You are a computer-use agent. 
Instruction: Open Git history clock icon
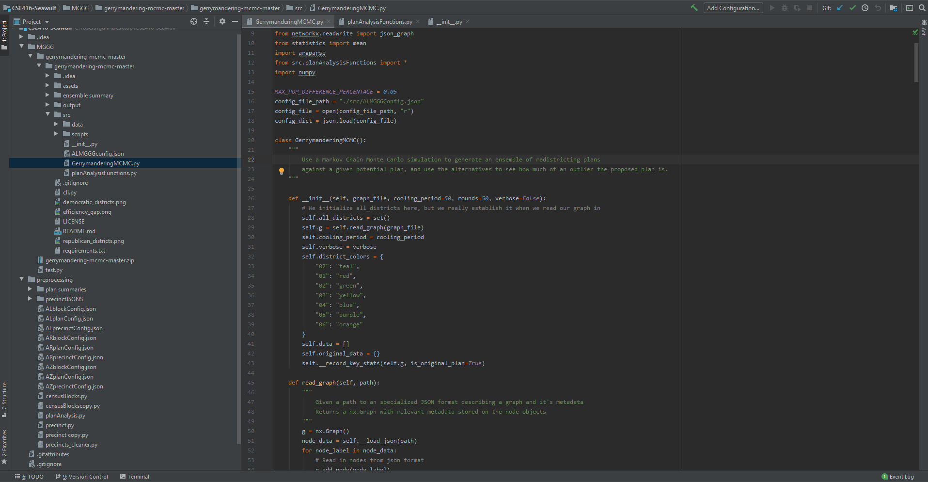pos(865,8)
